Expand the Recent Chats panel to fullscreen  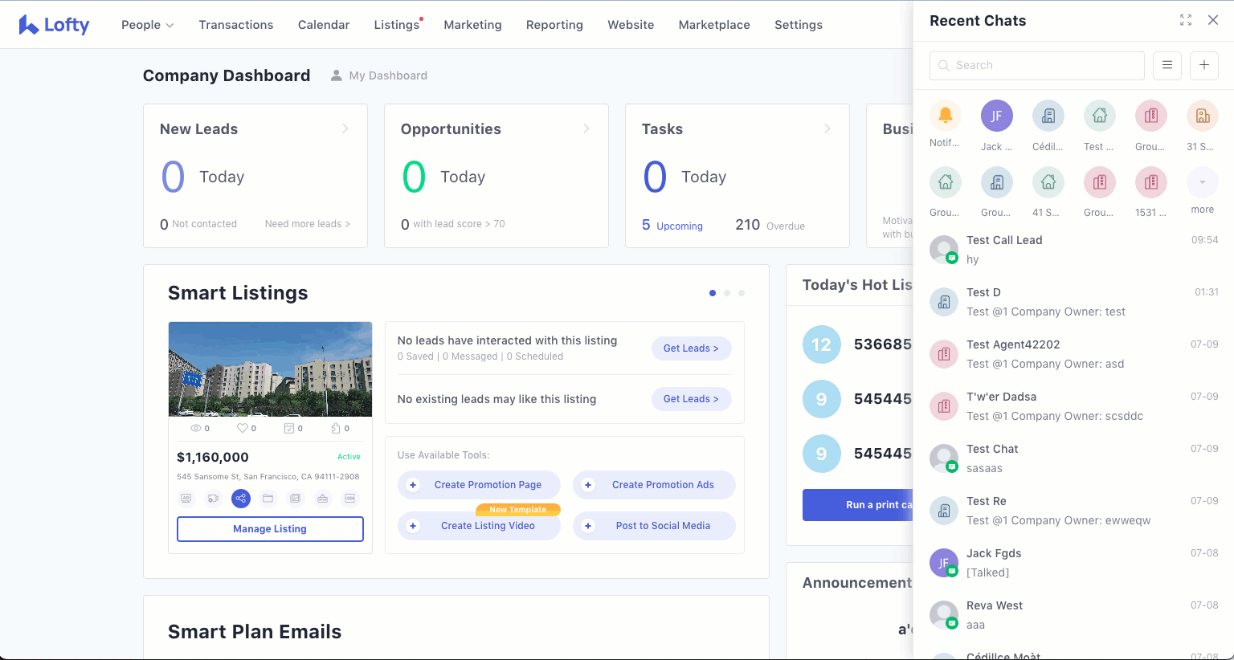(x=1186, y=20)
